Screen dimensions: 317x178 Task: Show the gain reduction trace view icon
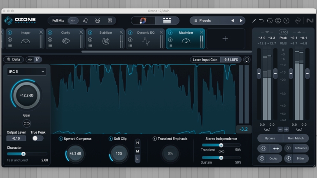tap(37, 60)
